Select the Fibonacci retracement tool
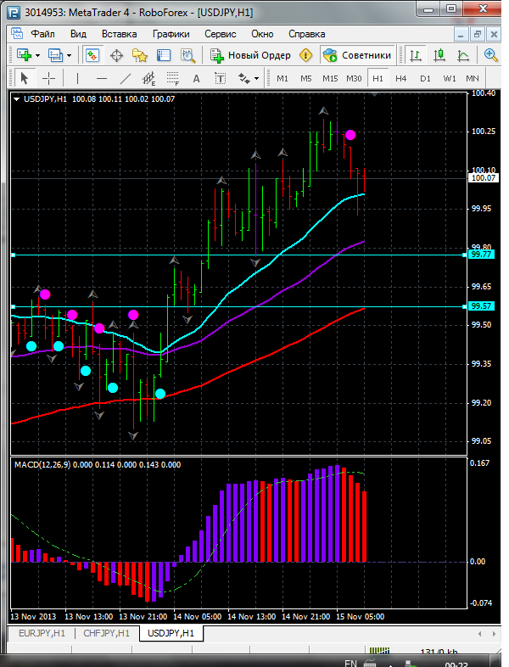Viewport: 509px width, 667px height. tap(173, 78)
